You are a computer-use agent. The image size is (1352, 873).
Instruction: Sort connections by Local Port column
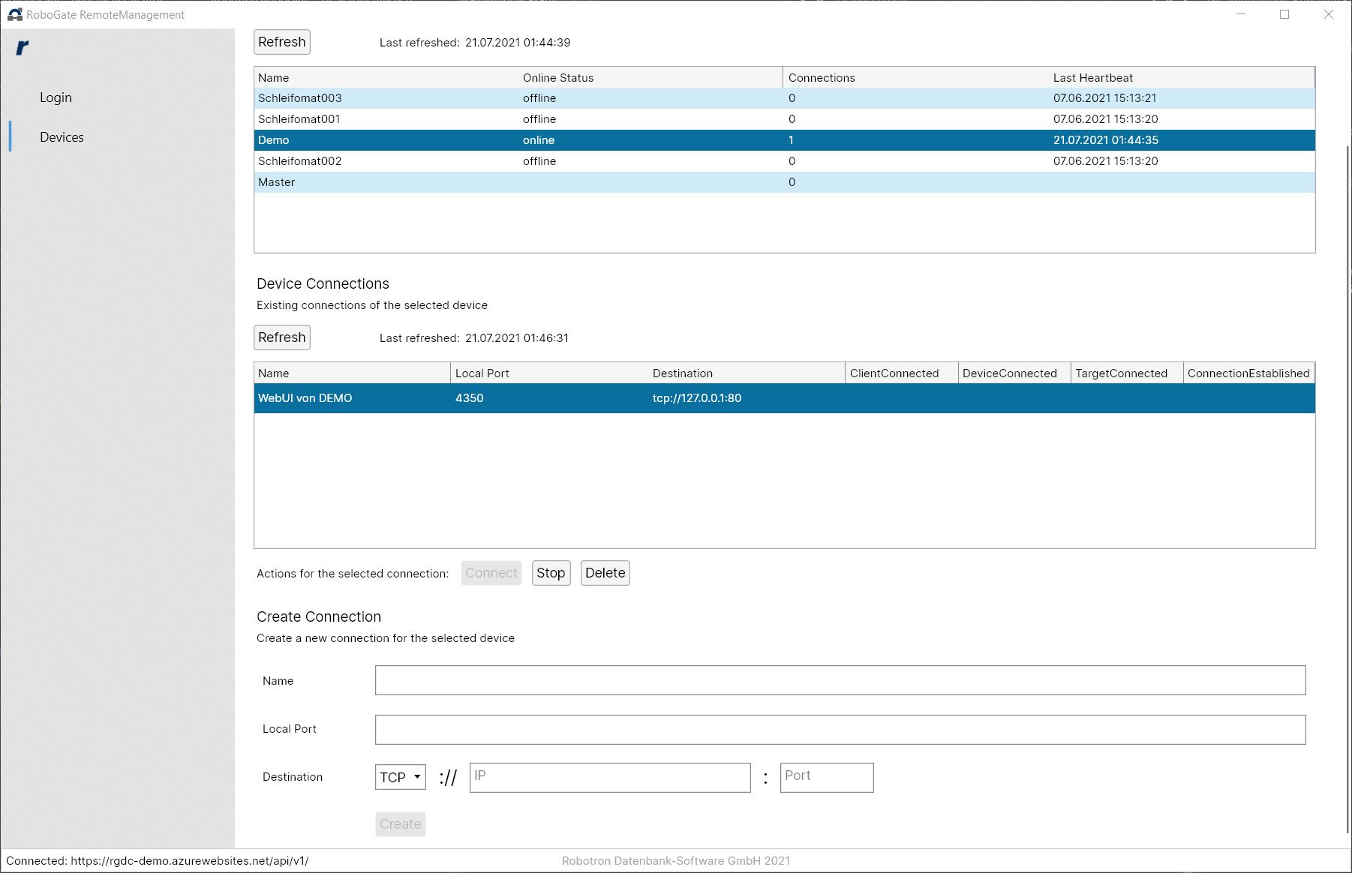tap(482, 373)
